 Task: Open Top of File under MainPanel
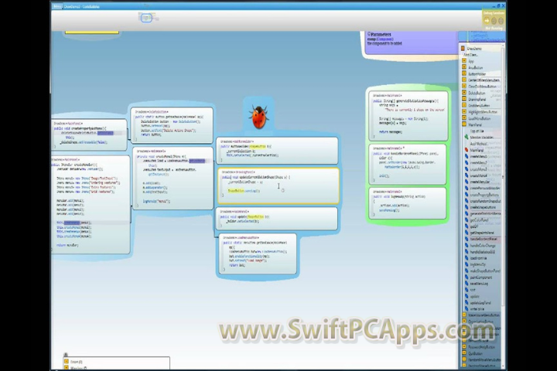(x=477, y=131)
